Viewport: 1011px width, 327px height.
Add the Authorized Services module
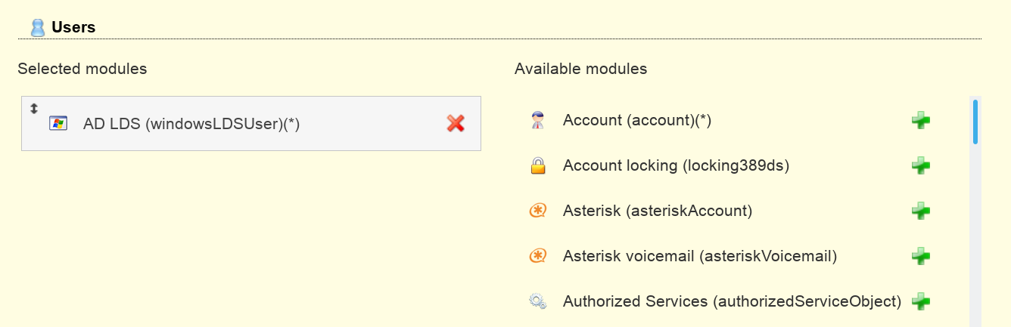[x=921, y=302]
